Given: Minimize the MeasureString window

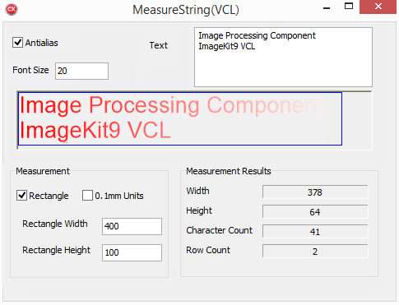Looking at the screenshot, I should 327,7.
